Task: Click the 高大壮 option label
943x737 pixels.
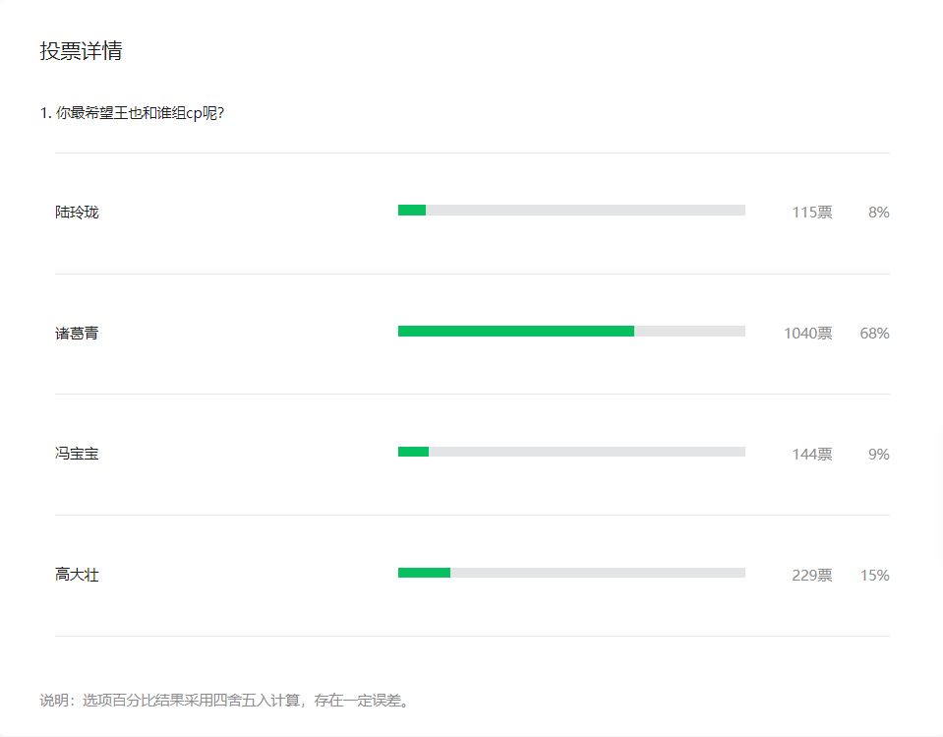Action: pos(77,576)
